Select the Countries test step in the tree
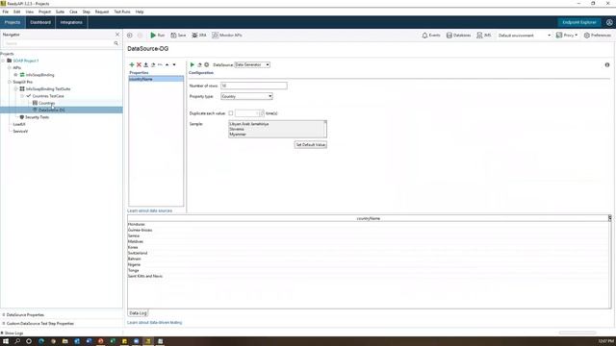616x346 pixels. (x=47, y=103)
